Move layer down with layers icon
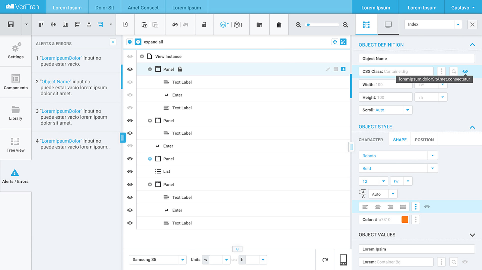 [238, 24]
